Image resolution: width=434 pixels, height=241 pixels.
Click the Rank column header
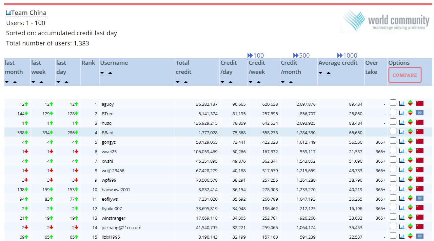tap(88, 63)
